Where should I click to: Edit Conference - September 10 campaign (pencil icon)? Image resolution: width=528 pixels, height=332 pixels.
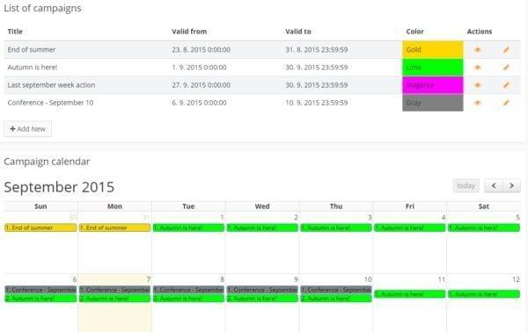click(506, 103)
